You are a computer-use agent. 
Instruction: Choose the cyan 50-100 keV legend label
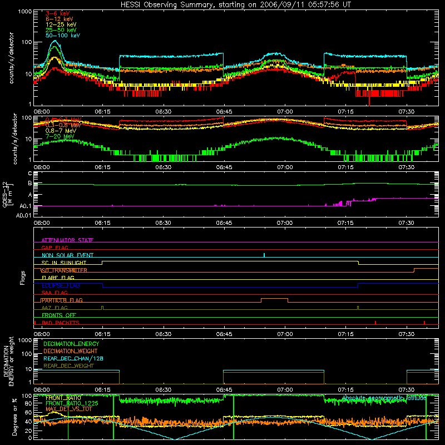tap(63, 36)
